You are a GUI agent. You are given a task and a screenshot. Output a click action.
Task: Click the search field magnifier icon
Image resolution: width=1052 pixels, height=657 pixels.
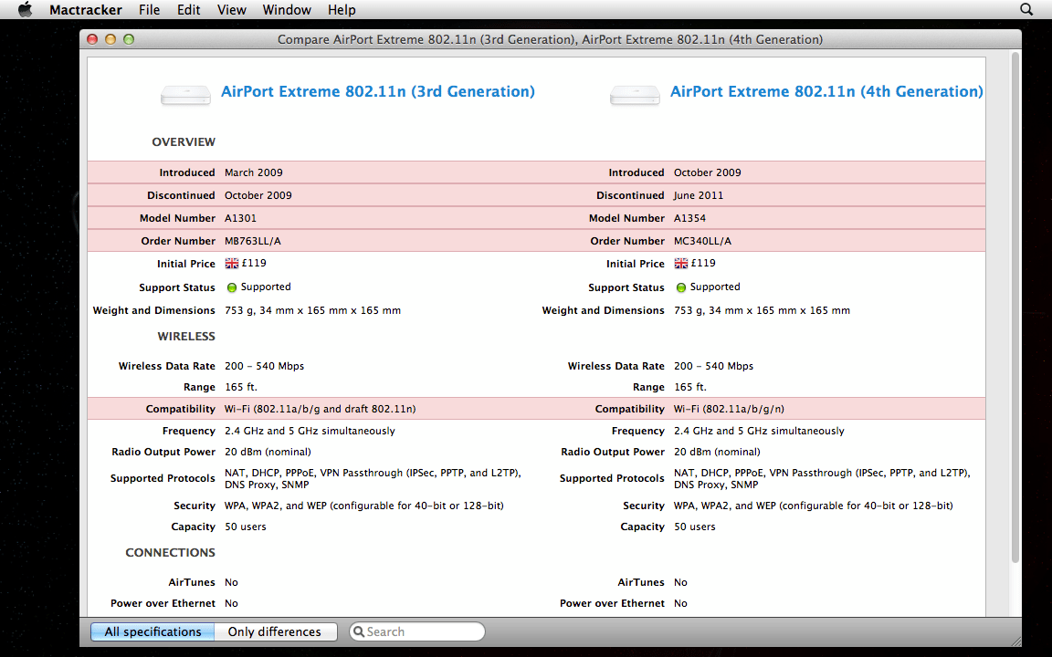[358, 631]
